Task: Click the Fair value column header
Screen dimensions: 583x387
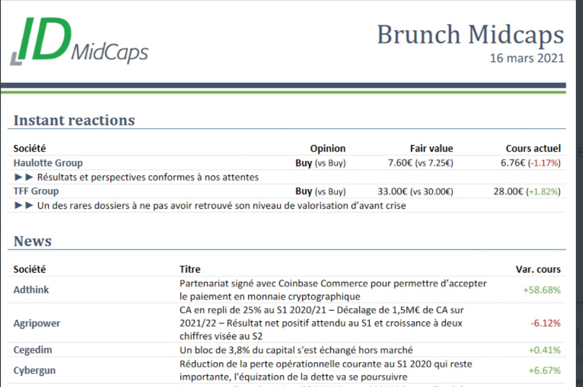Action: [x=431, y=149]
